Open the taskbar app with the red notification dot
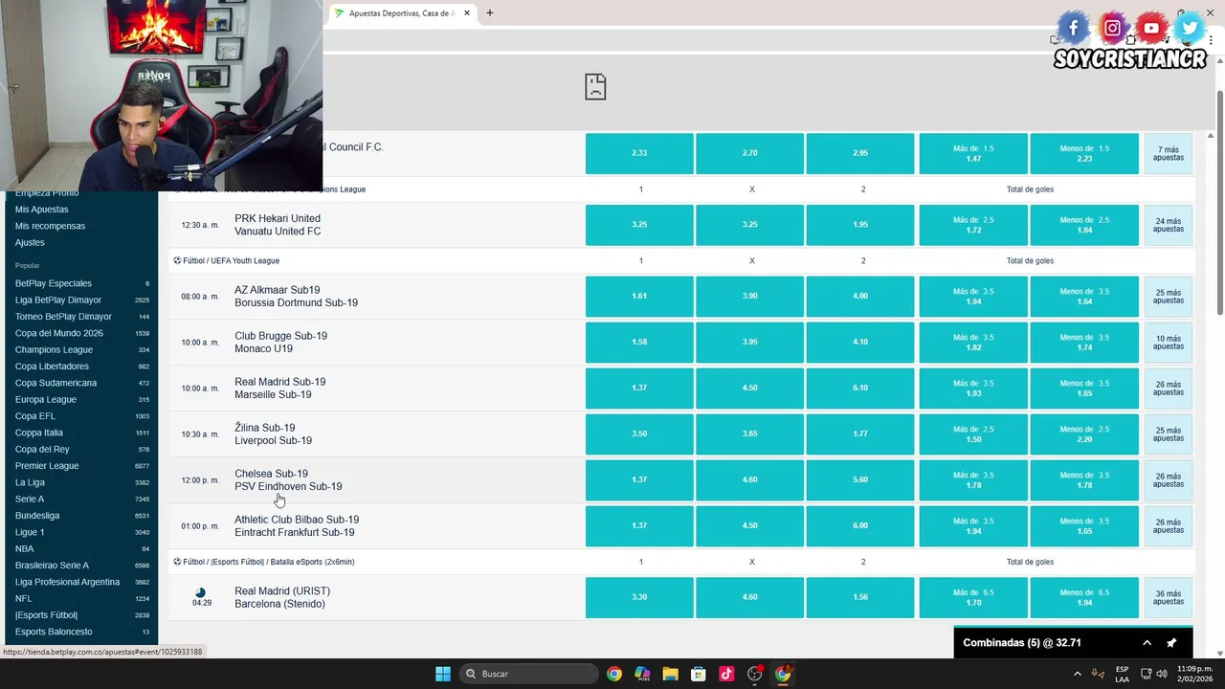 click(x=755, y=674)
